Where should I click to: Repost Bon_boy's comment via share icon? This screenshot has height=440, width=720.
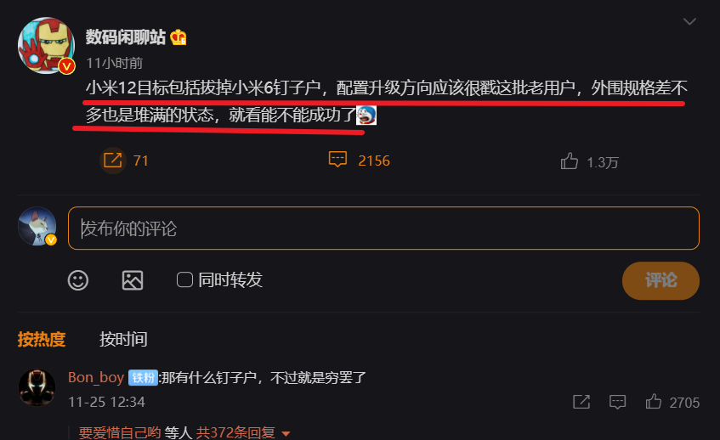tap(581, 402)
